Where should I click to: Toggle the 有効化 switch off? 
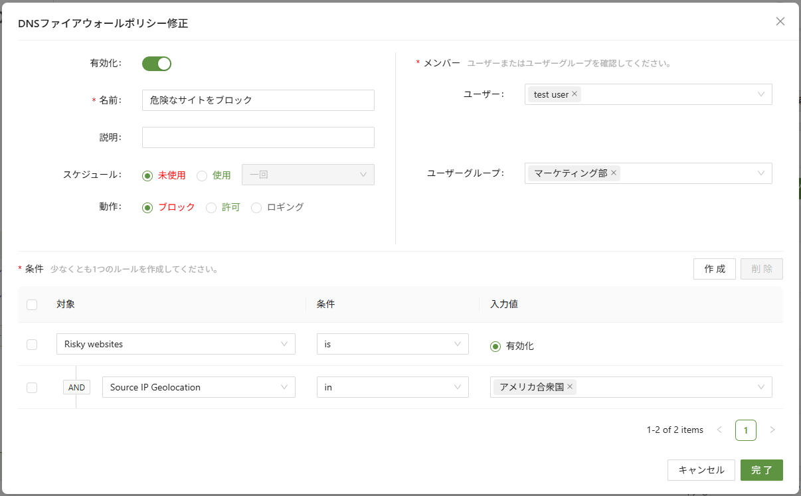tap(157, 64)
